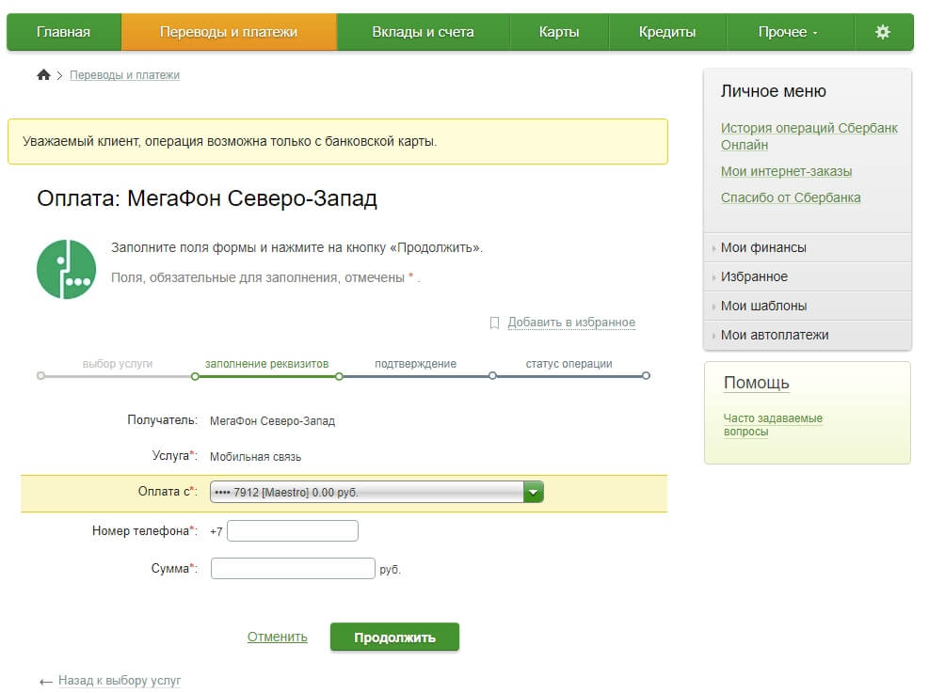This screenshot has width=929, height=693.
Task: Click the Сумма amount field
Action: point(293,568)
